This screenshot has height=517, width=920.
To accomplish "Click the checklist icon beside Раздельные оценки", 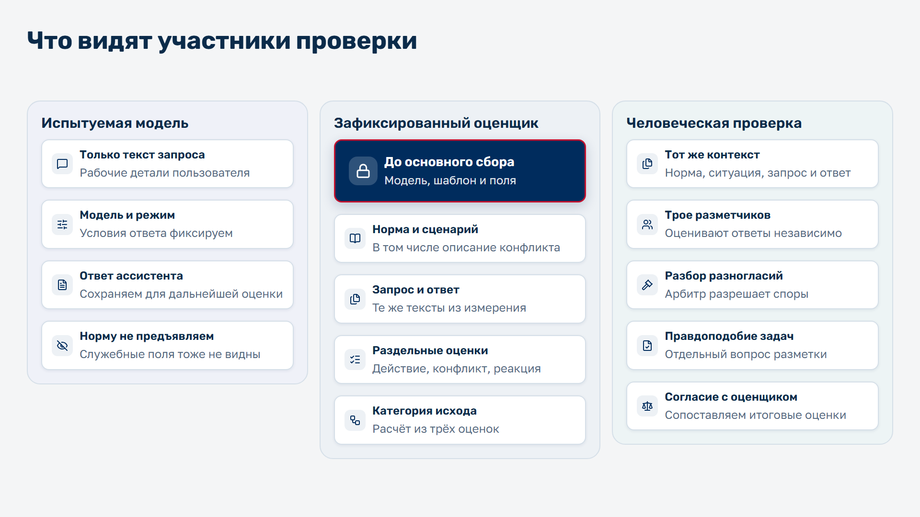I will [355, 360].
